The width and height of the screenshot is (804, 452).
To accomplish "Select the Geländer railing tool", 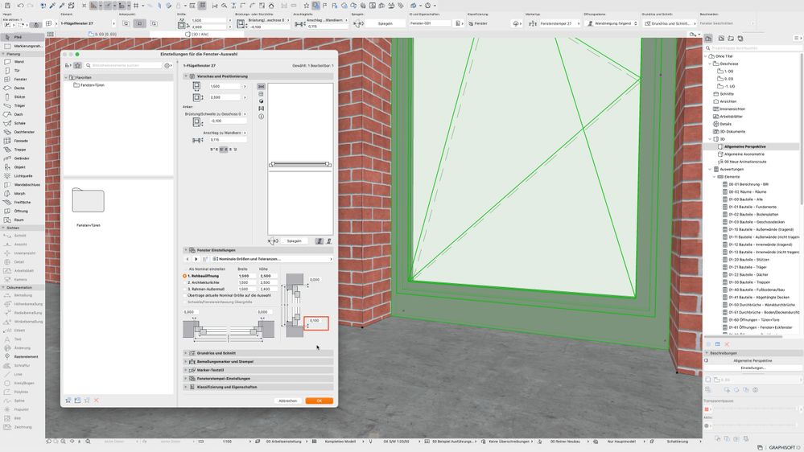I will 22,158.
